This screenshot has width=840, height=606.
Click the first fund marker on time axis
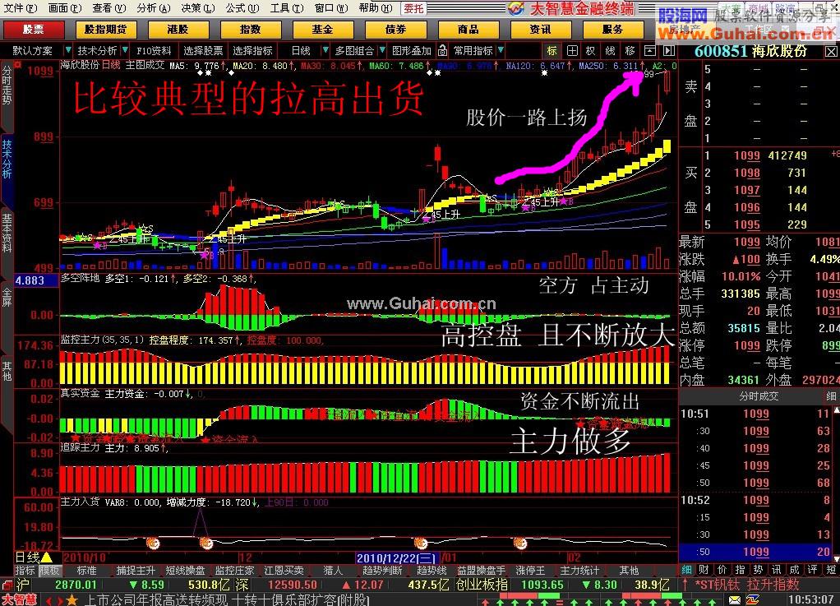click(x=153, y=544)
